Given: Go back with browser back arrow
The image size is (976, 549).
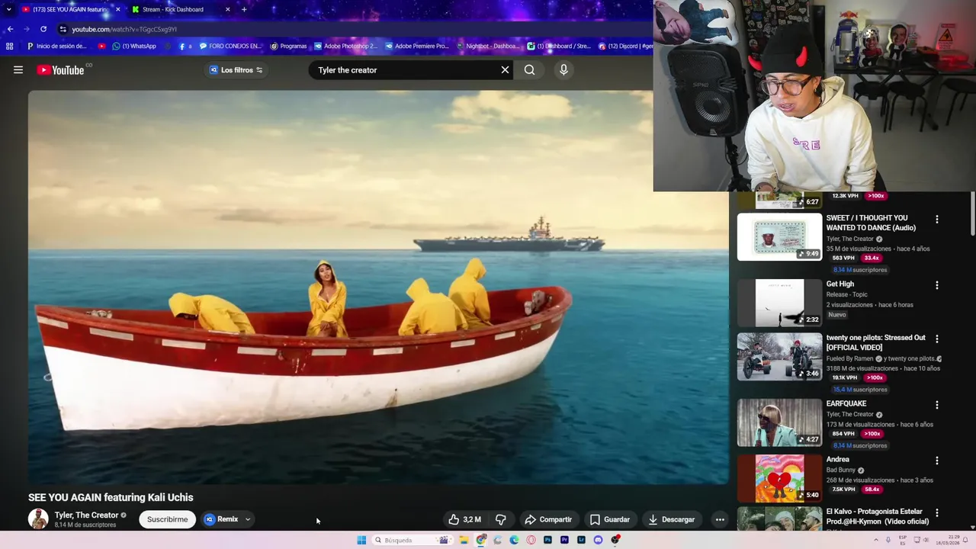Looking at the screenshot, I should (10, 29).
